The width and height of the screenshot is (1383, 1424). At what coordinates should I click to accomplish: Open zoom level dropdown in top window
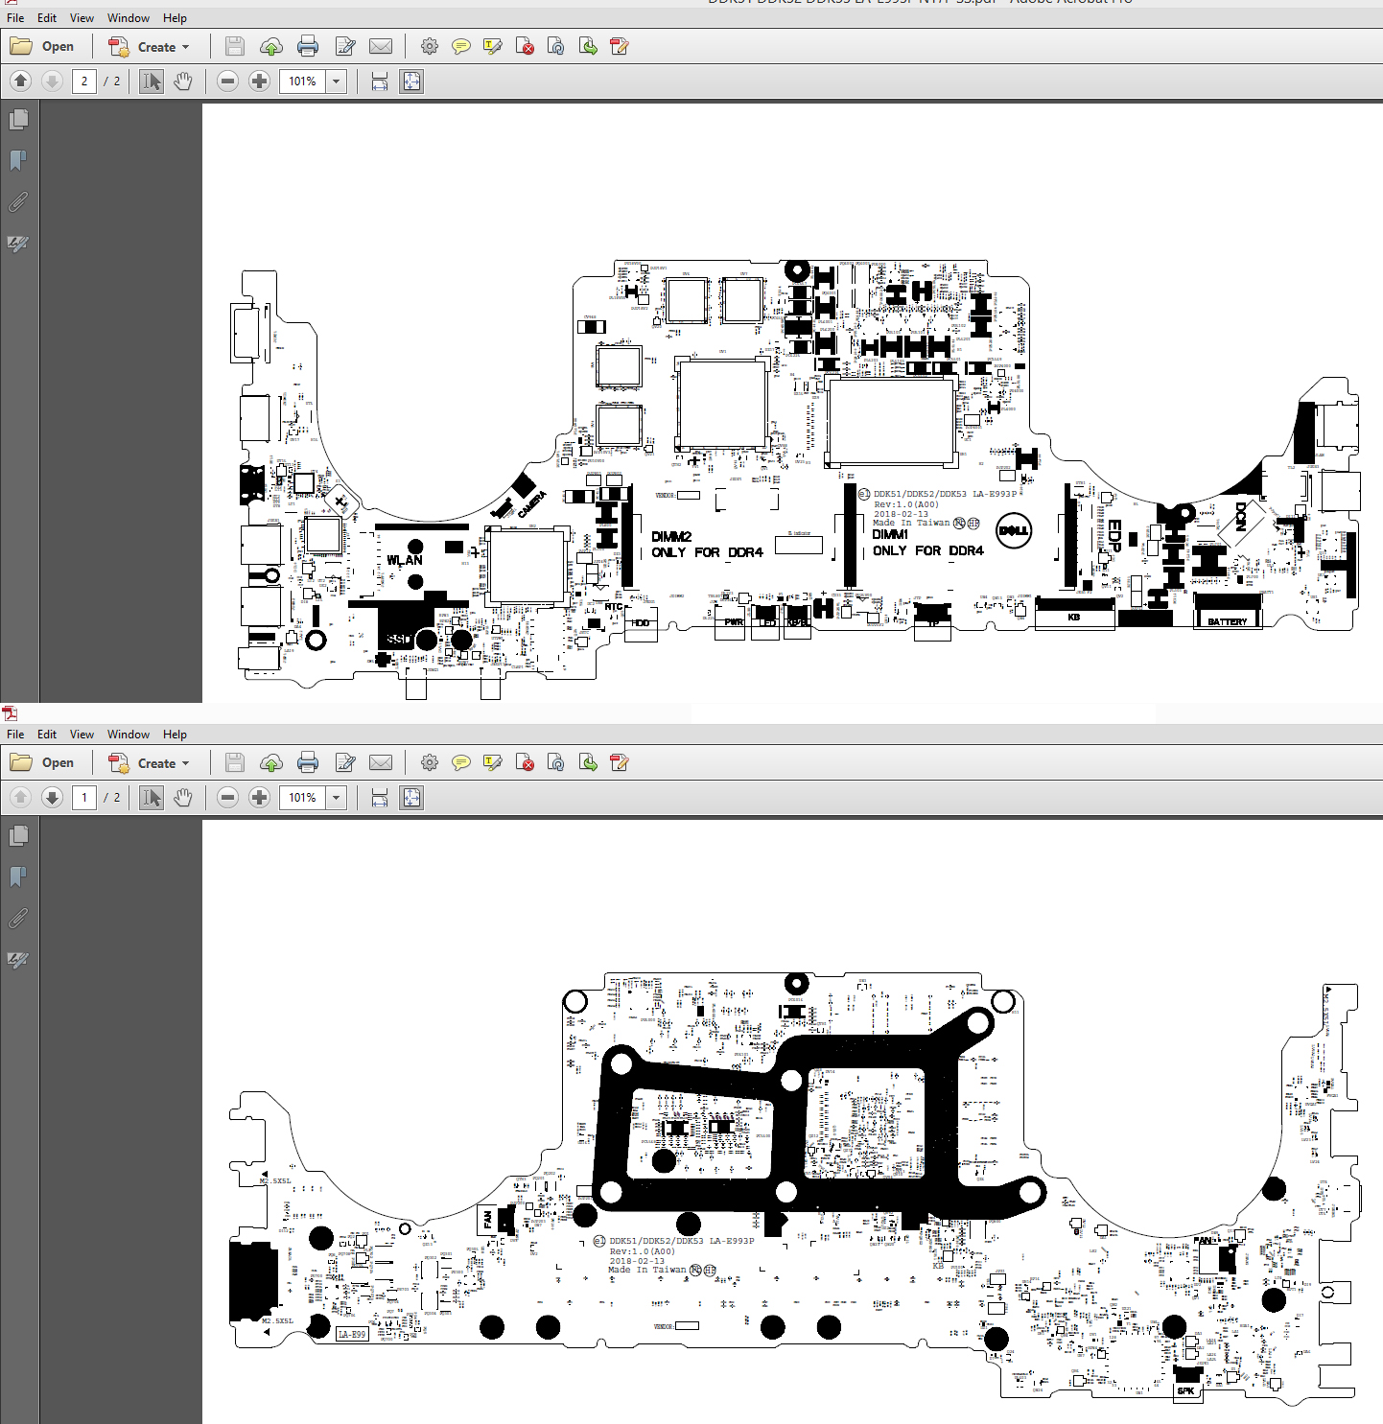337,82
